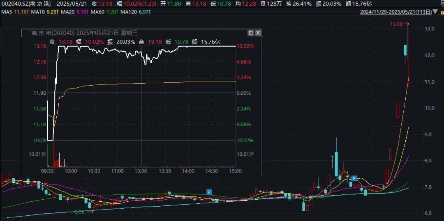The width and height of the screenshot is (444, 221).
Task: Click the 13:00 time on intraday axis
Action: [141, 171]
